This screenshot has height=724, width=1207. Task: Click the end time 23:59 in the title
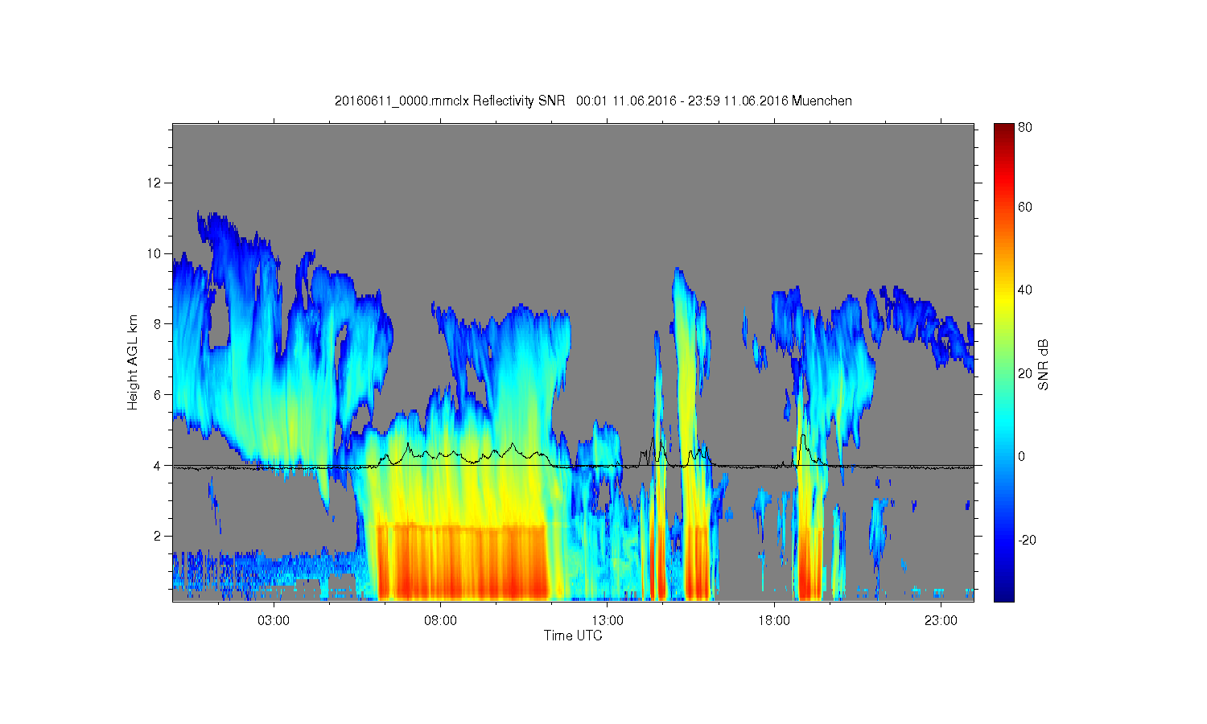704,101
